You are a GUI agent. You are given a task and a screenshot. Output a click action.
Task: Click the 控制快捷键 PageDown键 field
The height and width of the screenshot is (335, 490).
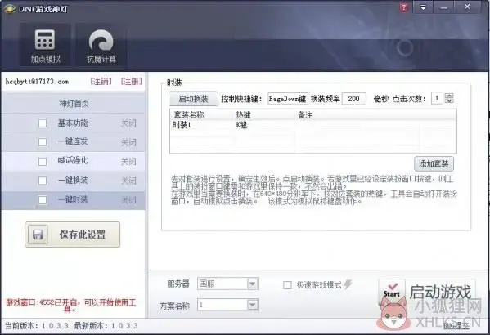287,99
